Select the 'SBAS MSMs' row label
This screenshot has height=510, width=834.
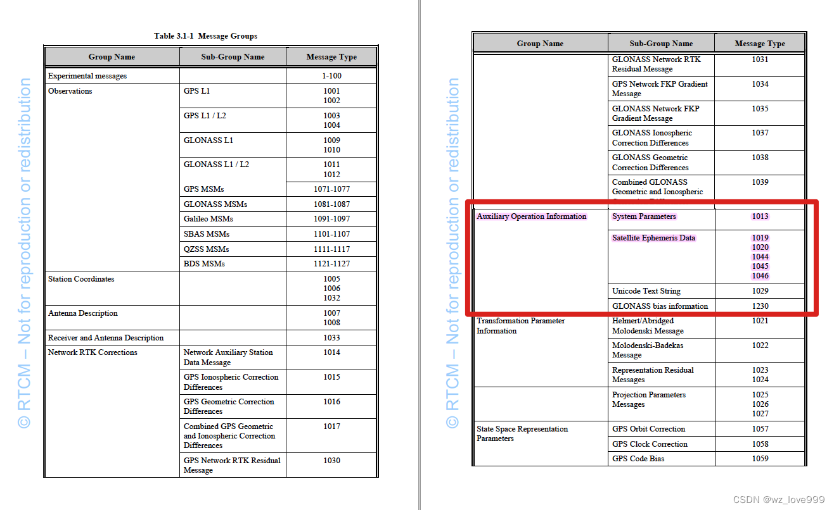point(207,234)
